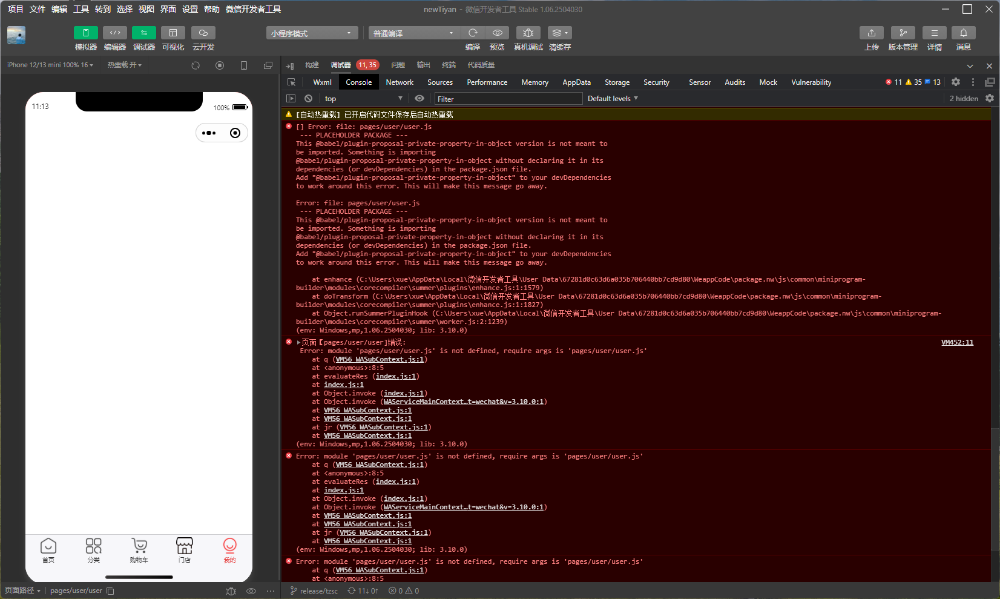
Task: Switch to the 代码质量 code quality tab
Action: coord(481,65)
